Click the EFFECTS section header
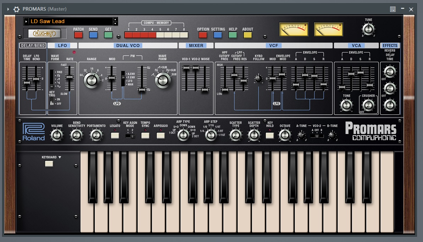Image resolution: width=423 pixels, height=242 pixels. point(390,46)
